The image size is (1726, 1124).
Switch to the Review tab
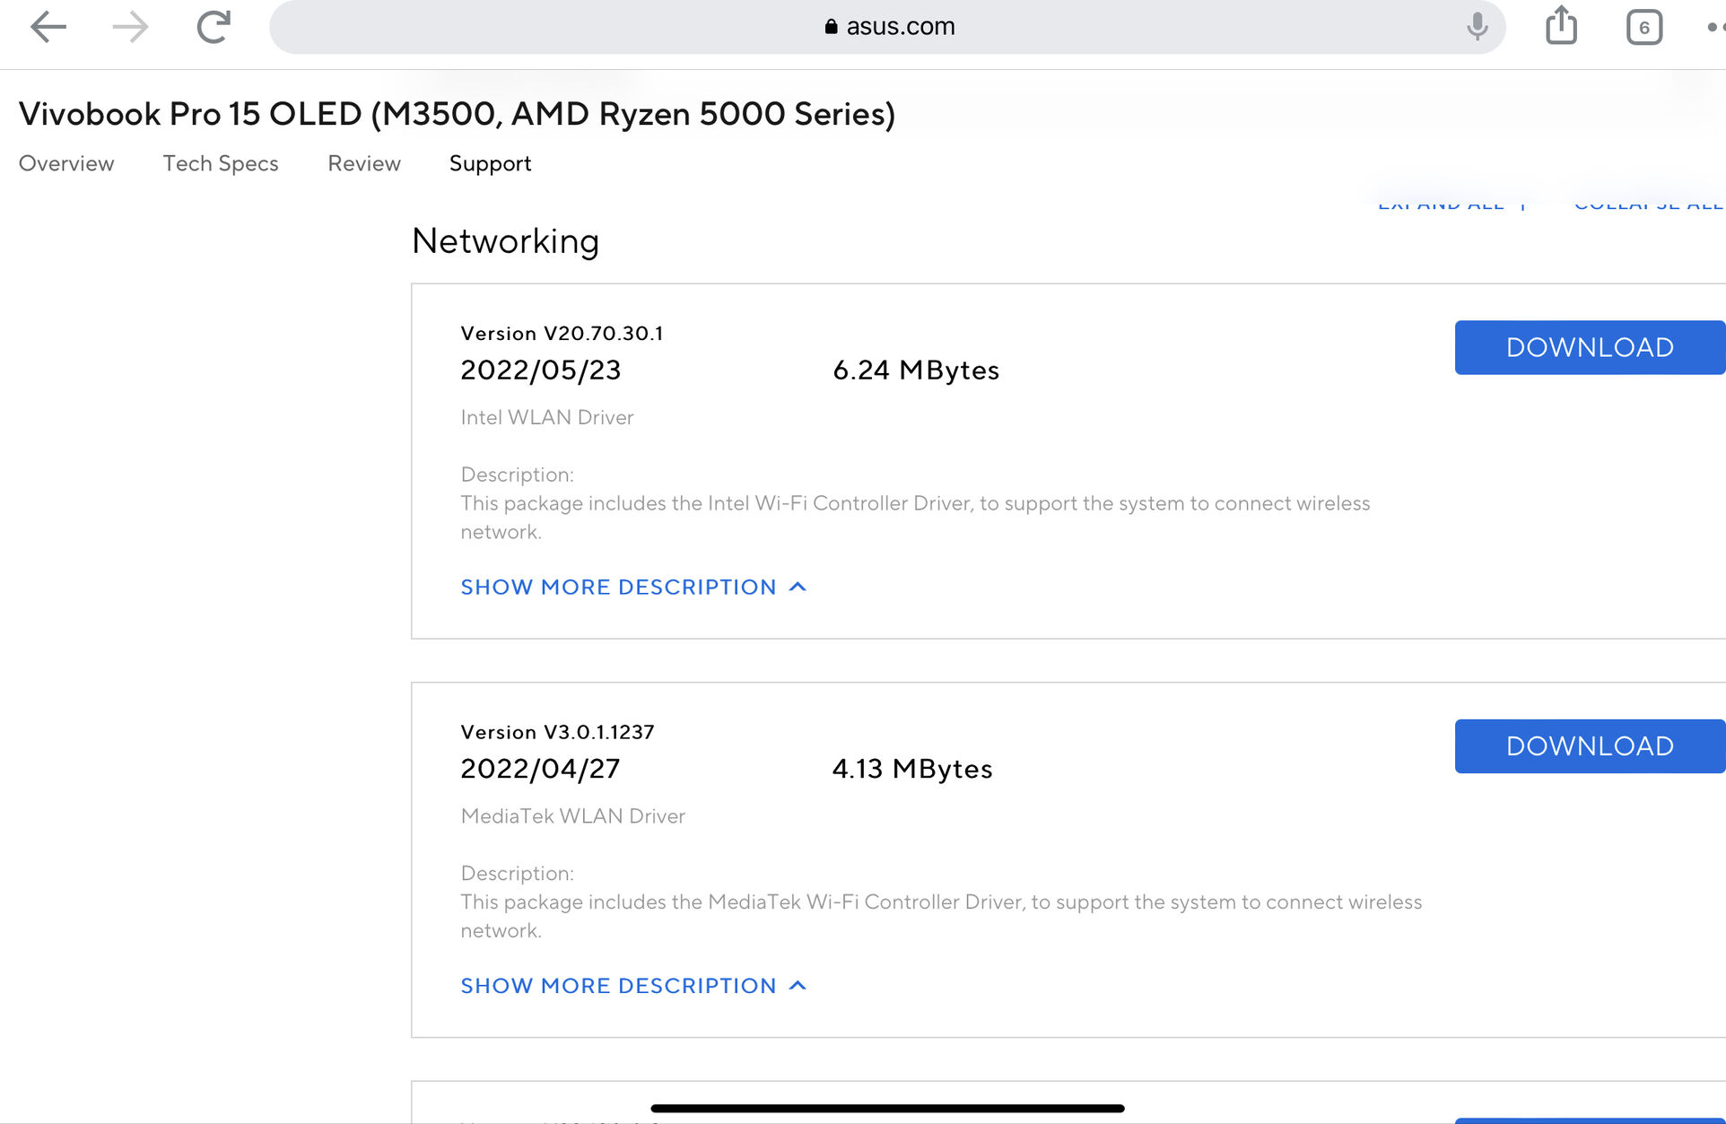(364, 163)
